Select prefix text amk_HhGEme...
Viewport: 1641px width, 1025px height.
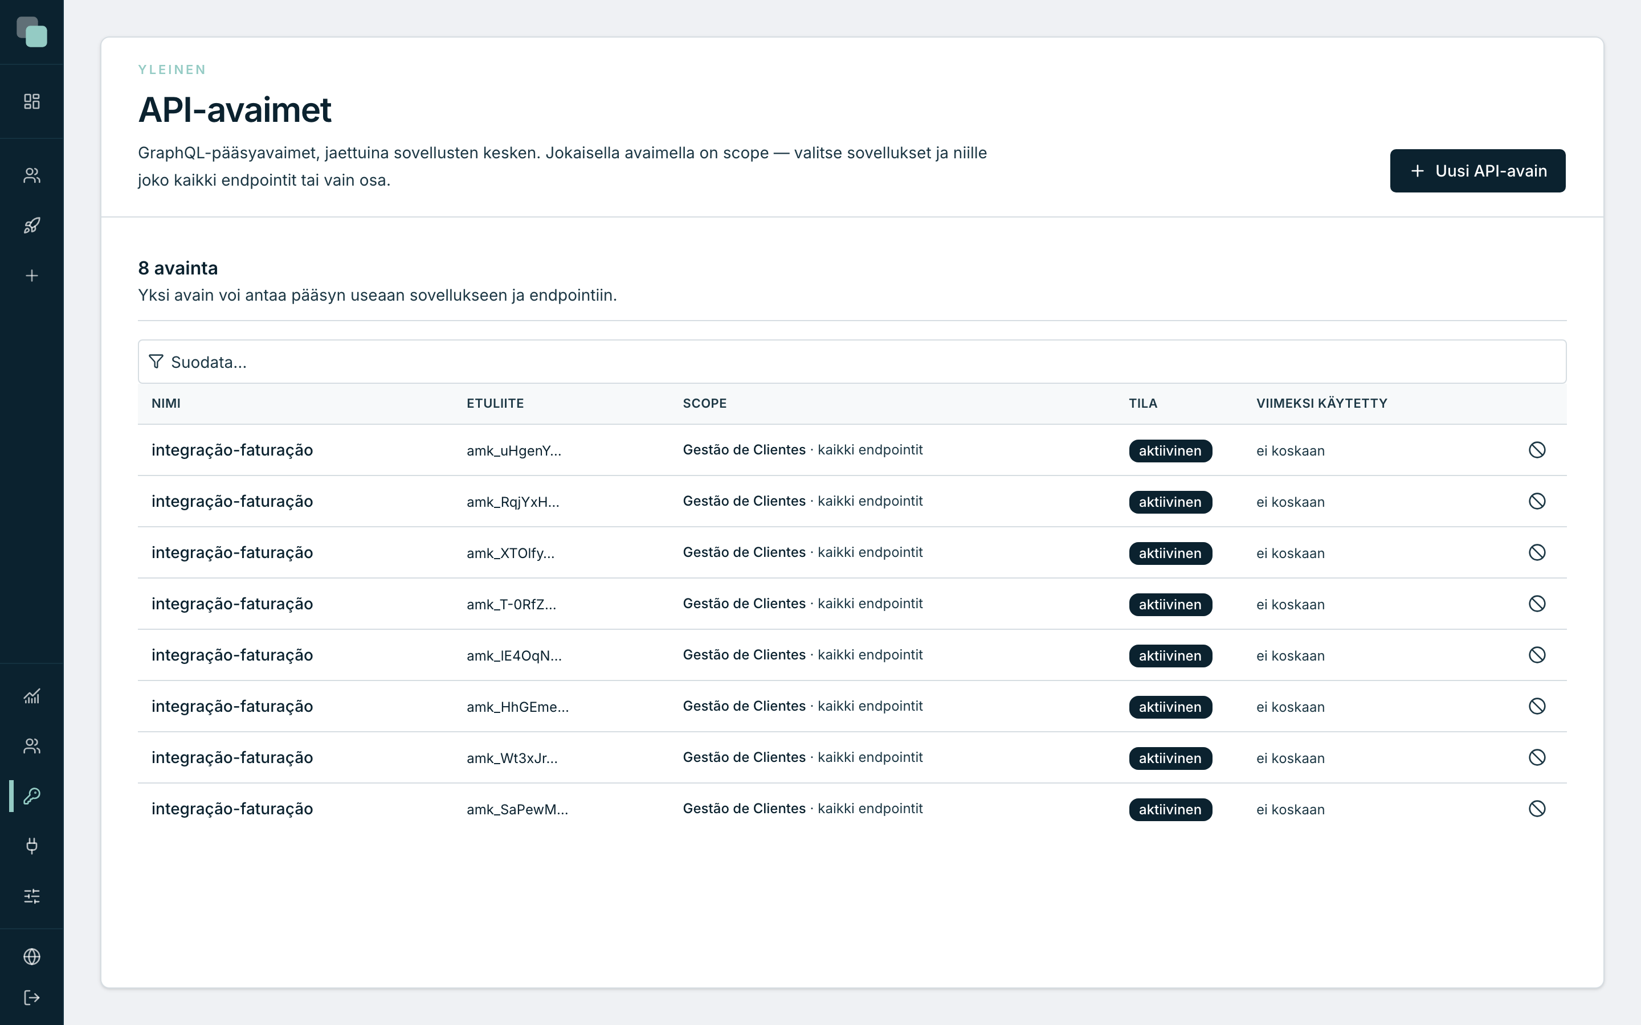pyautogui.click(x=517, y=707)
